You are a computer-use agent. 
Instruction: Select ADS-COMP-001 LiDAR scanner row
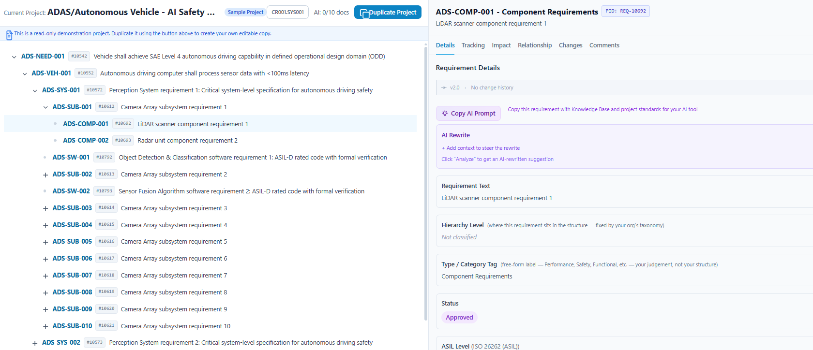210,124
